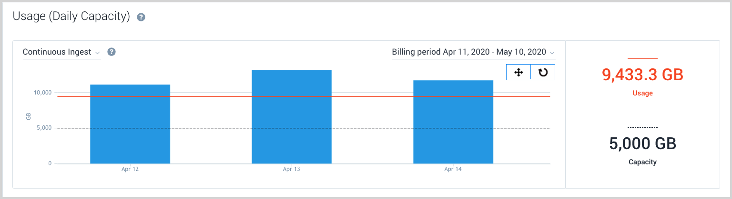Click the Usage (Daily Capacity) heading
Screen dimensions: 732x199
(71, 17)
